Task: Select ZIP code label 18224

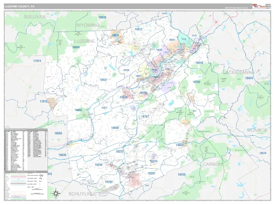Action: (154, 161)
